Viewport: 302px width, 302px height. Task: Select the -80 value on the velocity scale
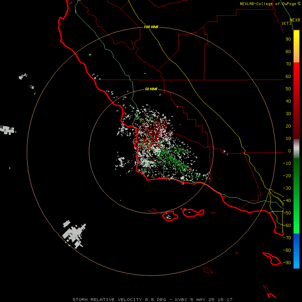[x=287, y=250]
